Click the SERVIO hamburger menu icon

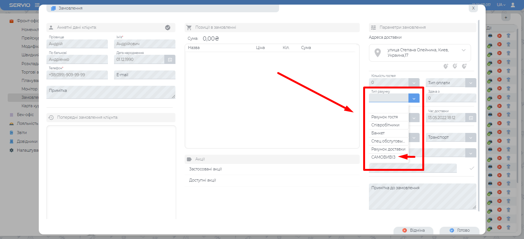[37, 5]
